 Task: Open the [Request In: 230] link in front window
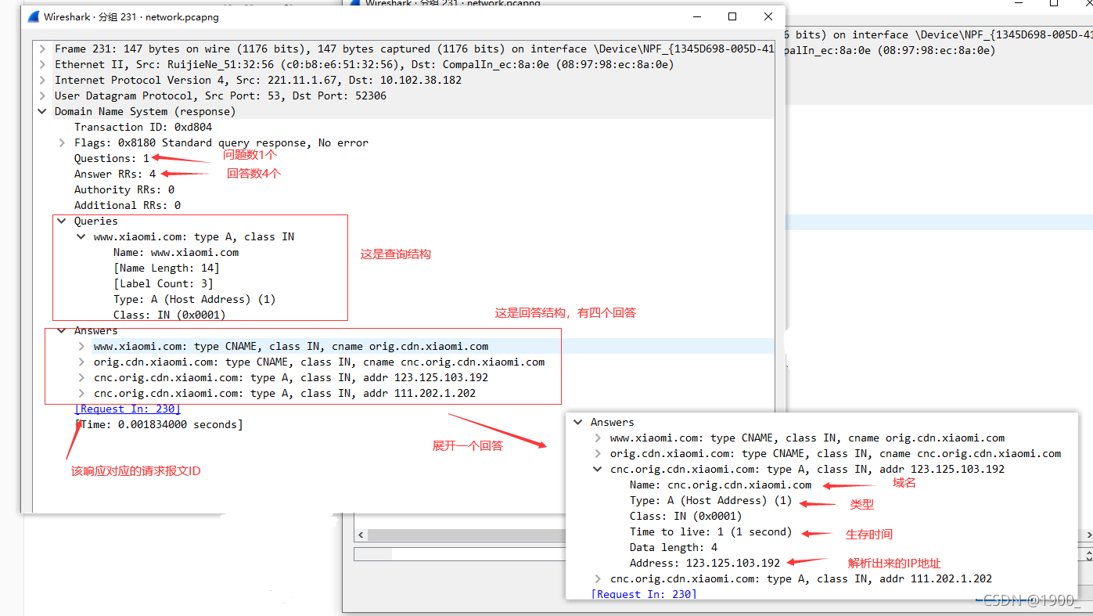[128, 409]
